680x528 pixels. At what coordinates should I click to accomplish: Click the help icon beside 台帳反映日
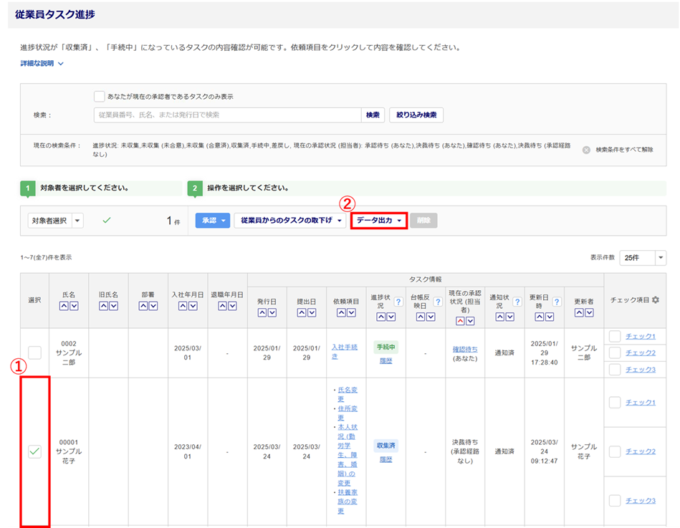[437, 302]
